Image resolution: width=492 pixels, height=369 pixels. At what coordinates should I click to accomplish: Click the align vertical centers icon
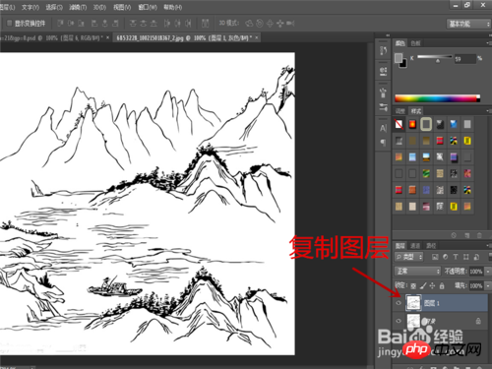[71, 24]
